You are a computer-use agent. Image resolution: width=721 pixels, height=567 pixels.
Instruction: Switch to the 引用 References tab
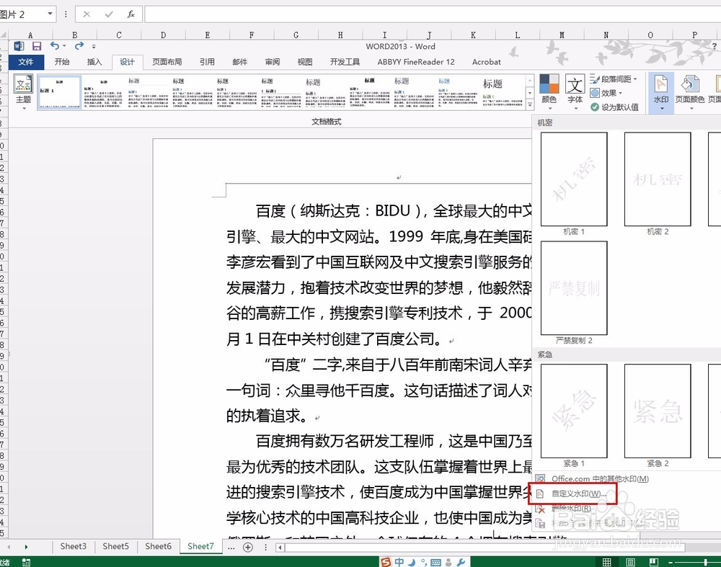207,62
